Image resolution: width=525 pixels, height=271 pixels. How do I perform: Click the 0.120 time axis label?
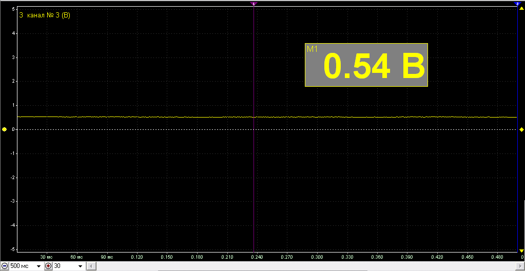tap(137, 257)
